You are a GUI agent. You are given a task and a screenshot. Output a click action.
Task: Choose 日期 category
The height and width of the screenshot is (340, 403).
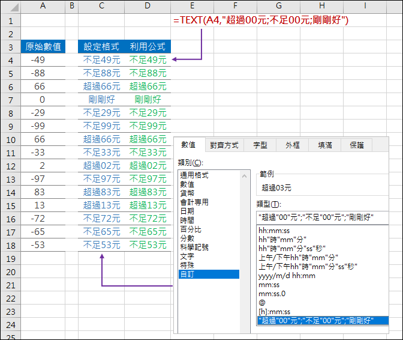[x=209, y=211]
